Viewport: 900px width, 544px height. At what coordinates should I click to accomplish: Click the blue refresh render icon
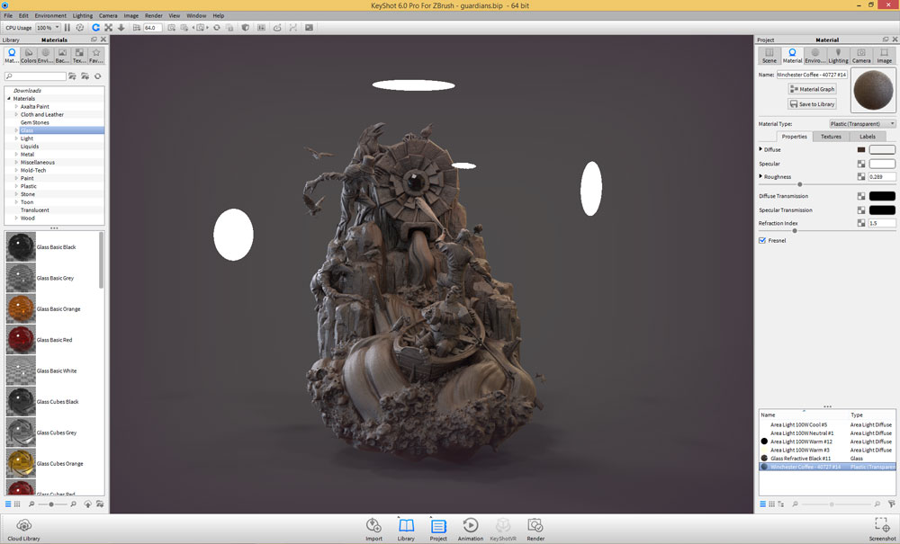(x=95, y=28)
